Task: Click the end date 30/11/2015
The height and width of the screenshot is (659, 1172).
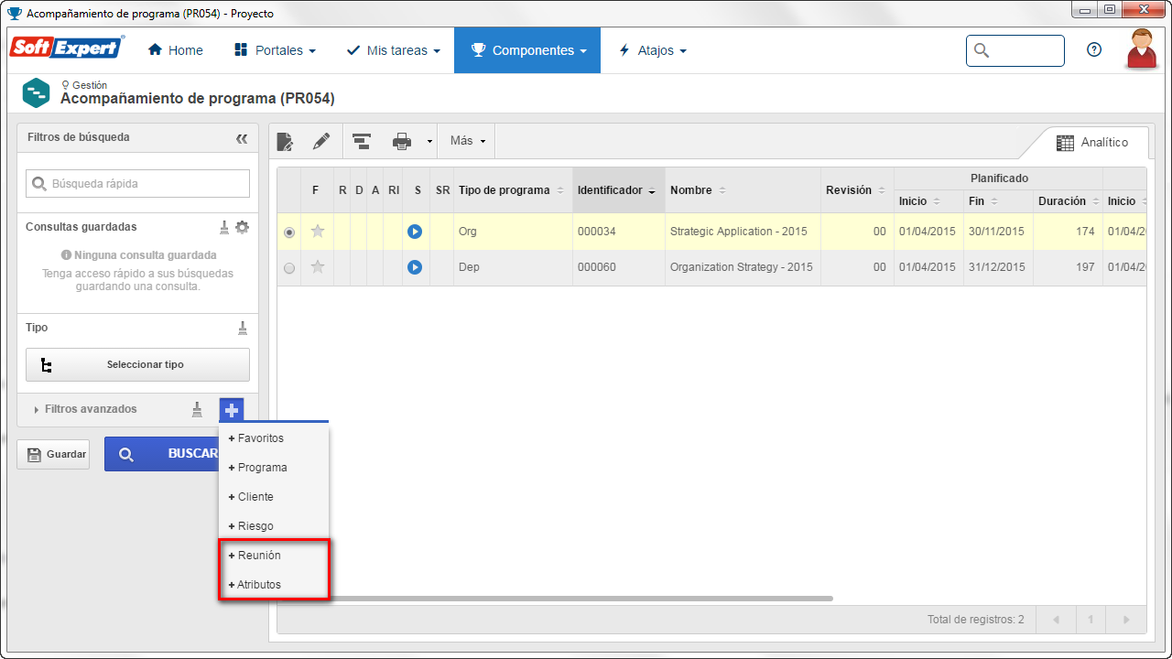Action: (x=998, y=232)
